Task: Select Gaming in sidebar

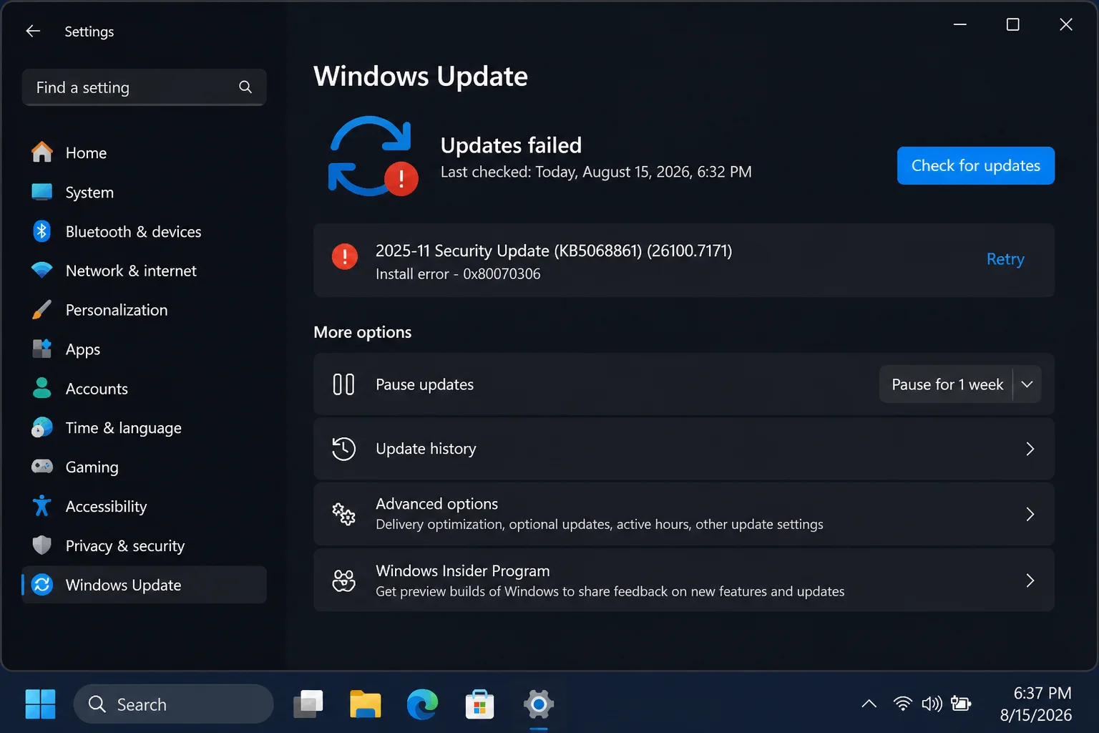Action: click(x=145, y=467)
